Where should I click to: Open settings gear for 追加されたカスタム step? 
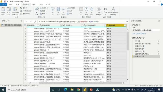[158, 54]
